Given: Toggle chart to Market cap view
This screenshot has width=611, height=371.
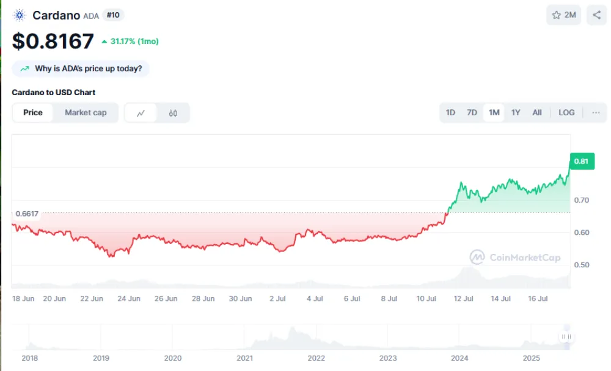Looking at the screenshot, I should (86, 113).
